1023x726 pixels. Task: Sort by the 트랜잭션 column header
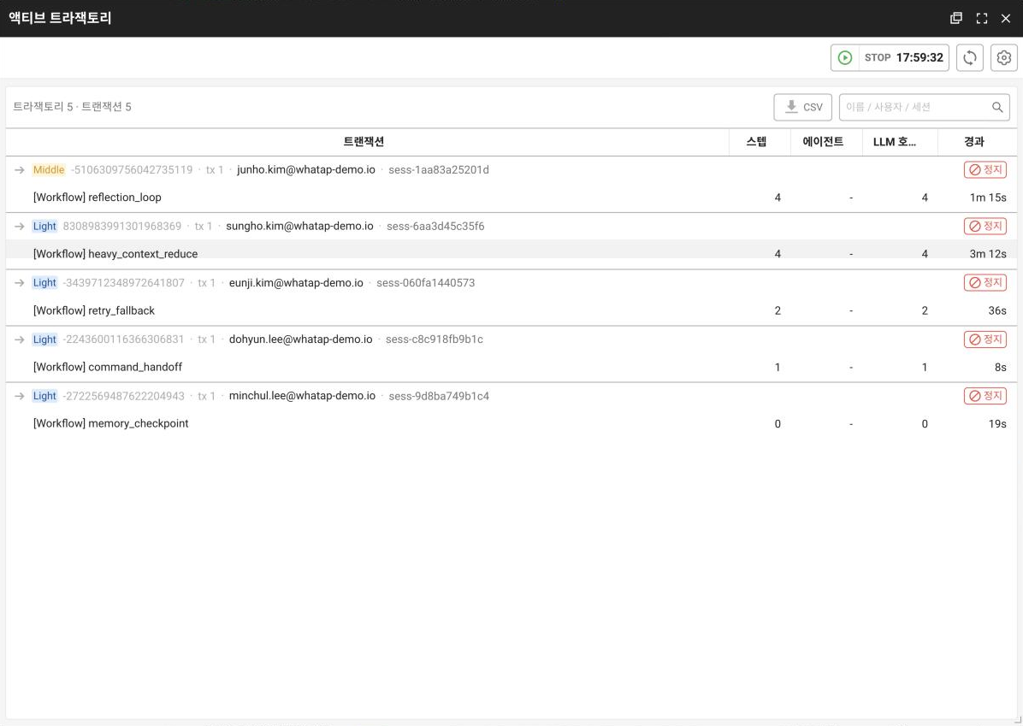[364, 142]
